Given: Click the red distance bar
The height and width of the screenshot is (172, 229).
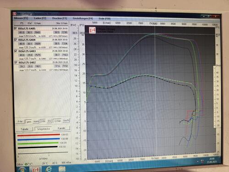Looking at the screenshot, I should coord(38,135).
